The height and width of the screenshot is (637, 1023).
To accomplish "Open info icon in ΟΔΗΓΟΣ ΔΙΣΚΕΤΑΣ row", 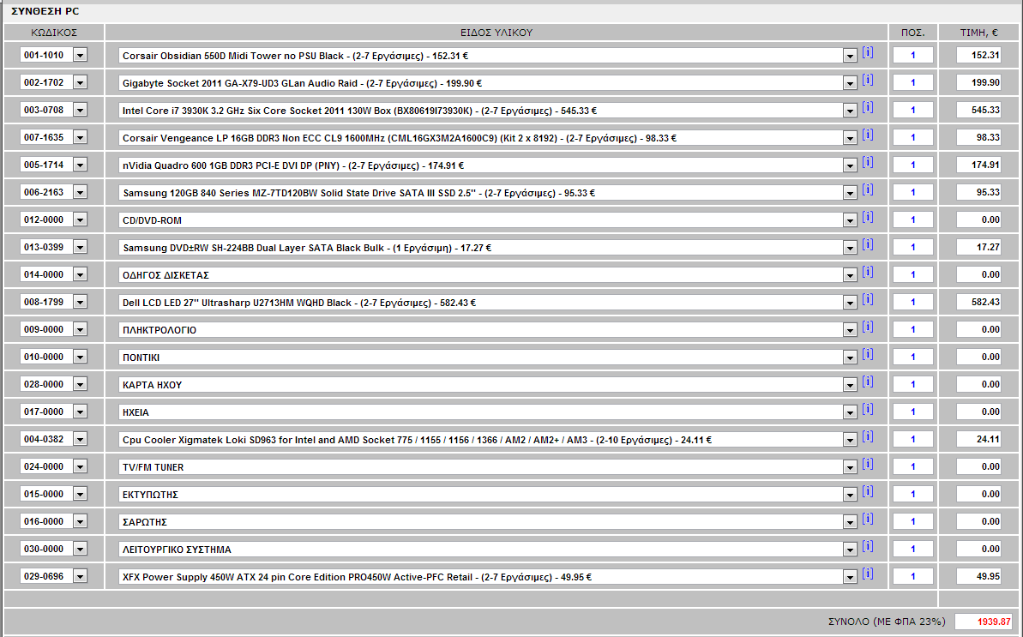I will [868, 272].
